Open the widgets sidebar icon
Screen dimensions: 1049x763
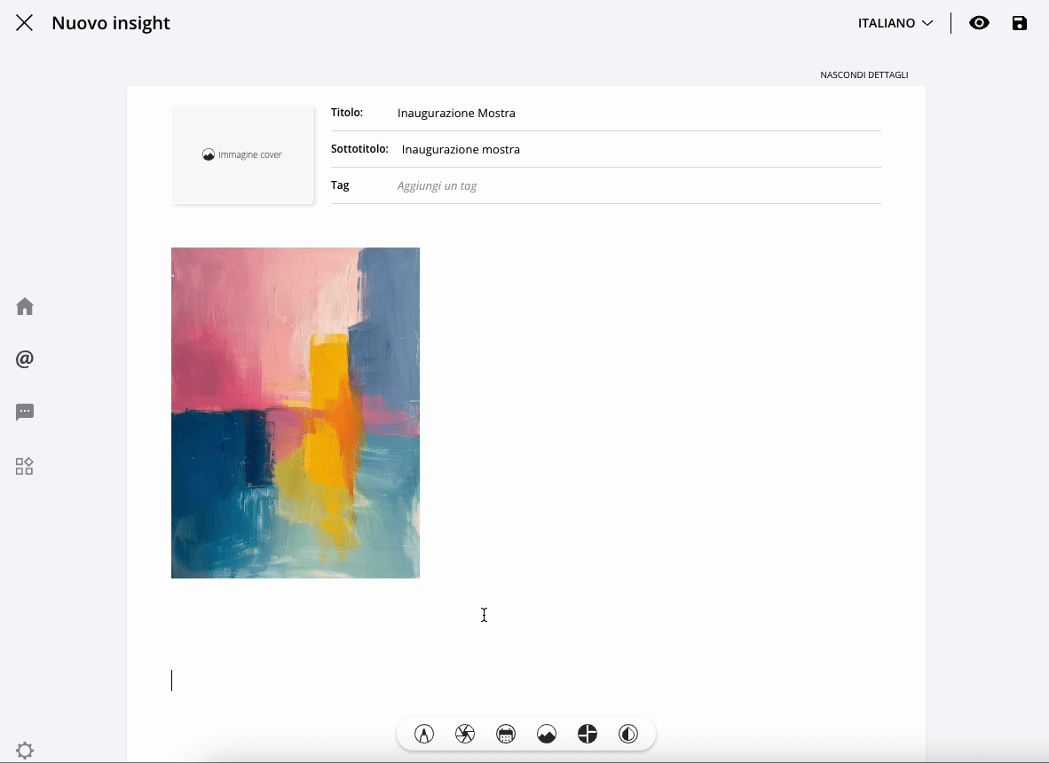pyautogui.click(x=25, y=467)
